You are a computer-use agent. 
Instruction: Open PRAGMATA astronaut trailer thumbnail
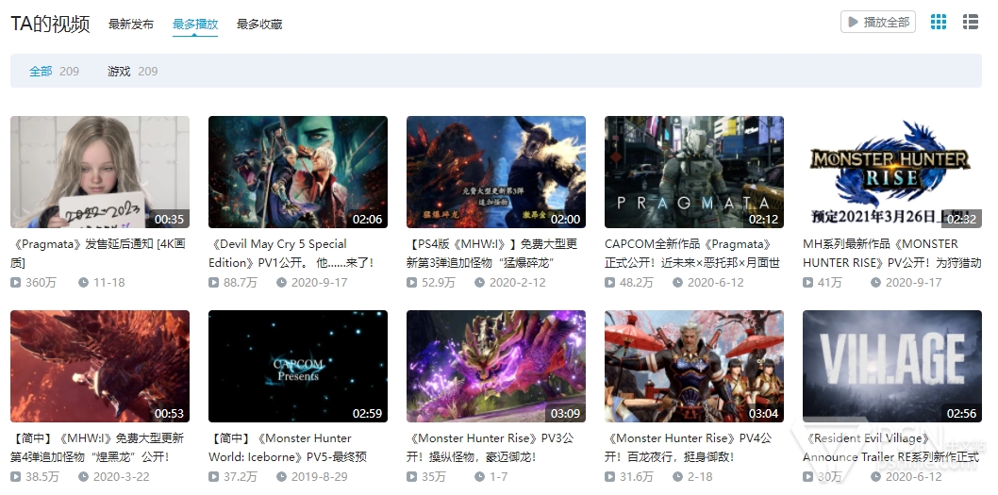pos(693,172)
